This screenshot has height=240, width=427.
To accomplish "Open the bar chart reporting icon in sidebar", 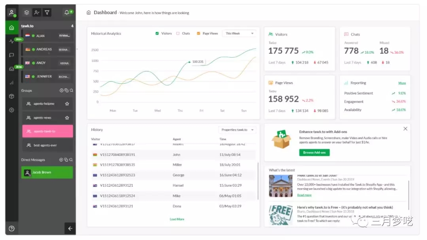I will (11, 83).
